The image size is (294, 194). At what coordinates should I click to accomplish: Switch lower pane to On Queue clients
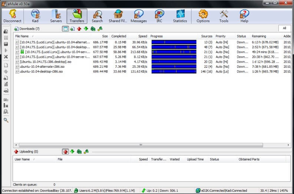point(79,151)
